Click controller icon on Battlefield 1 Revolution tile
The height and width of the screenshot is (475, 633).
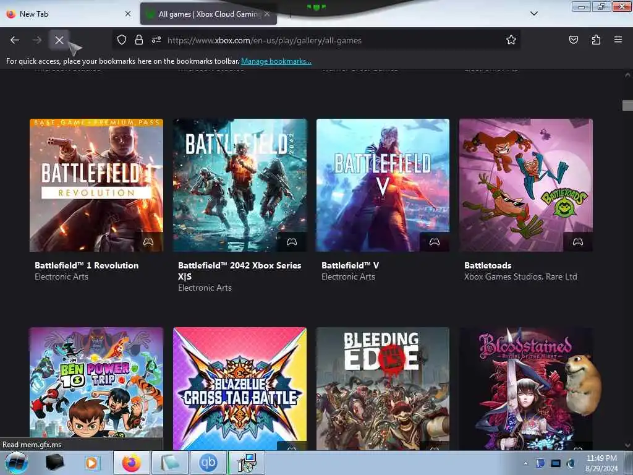click(x=148, y=242)
